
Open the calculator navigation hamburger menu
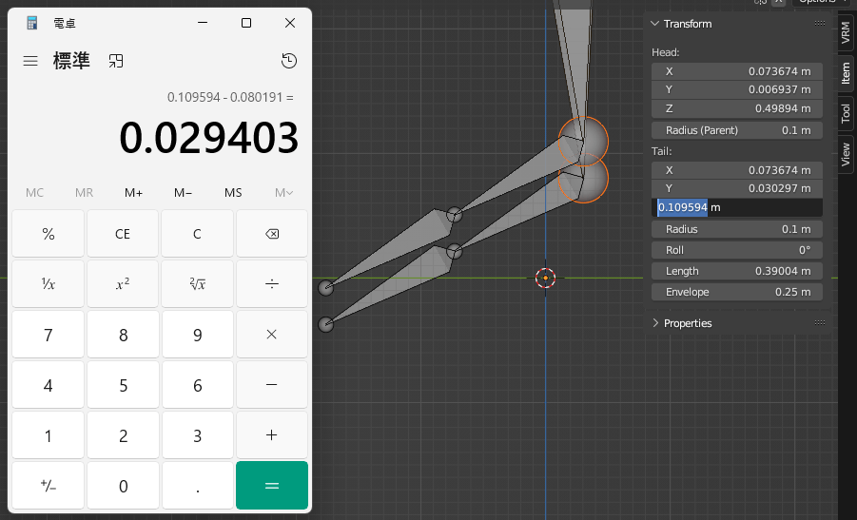pyautogui.click(x=30, y=61)
